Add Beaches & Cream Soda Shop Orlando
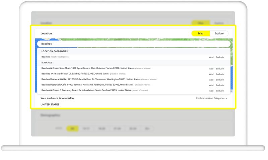 [x=211, y=68]
